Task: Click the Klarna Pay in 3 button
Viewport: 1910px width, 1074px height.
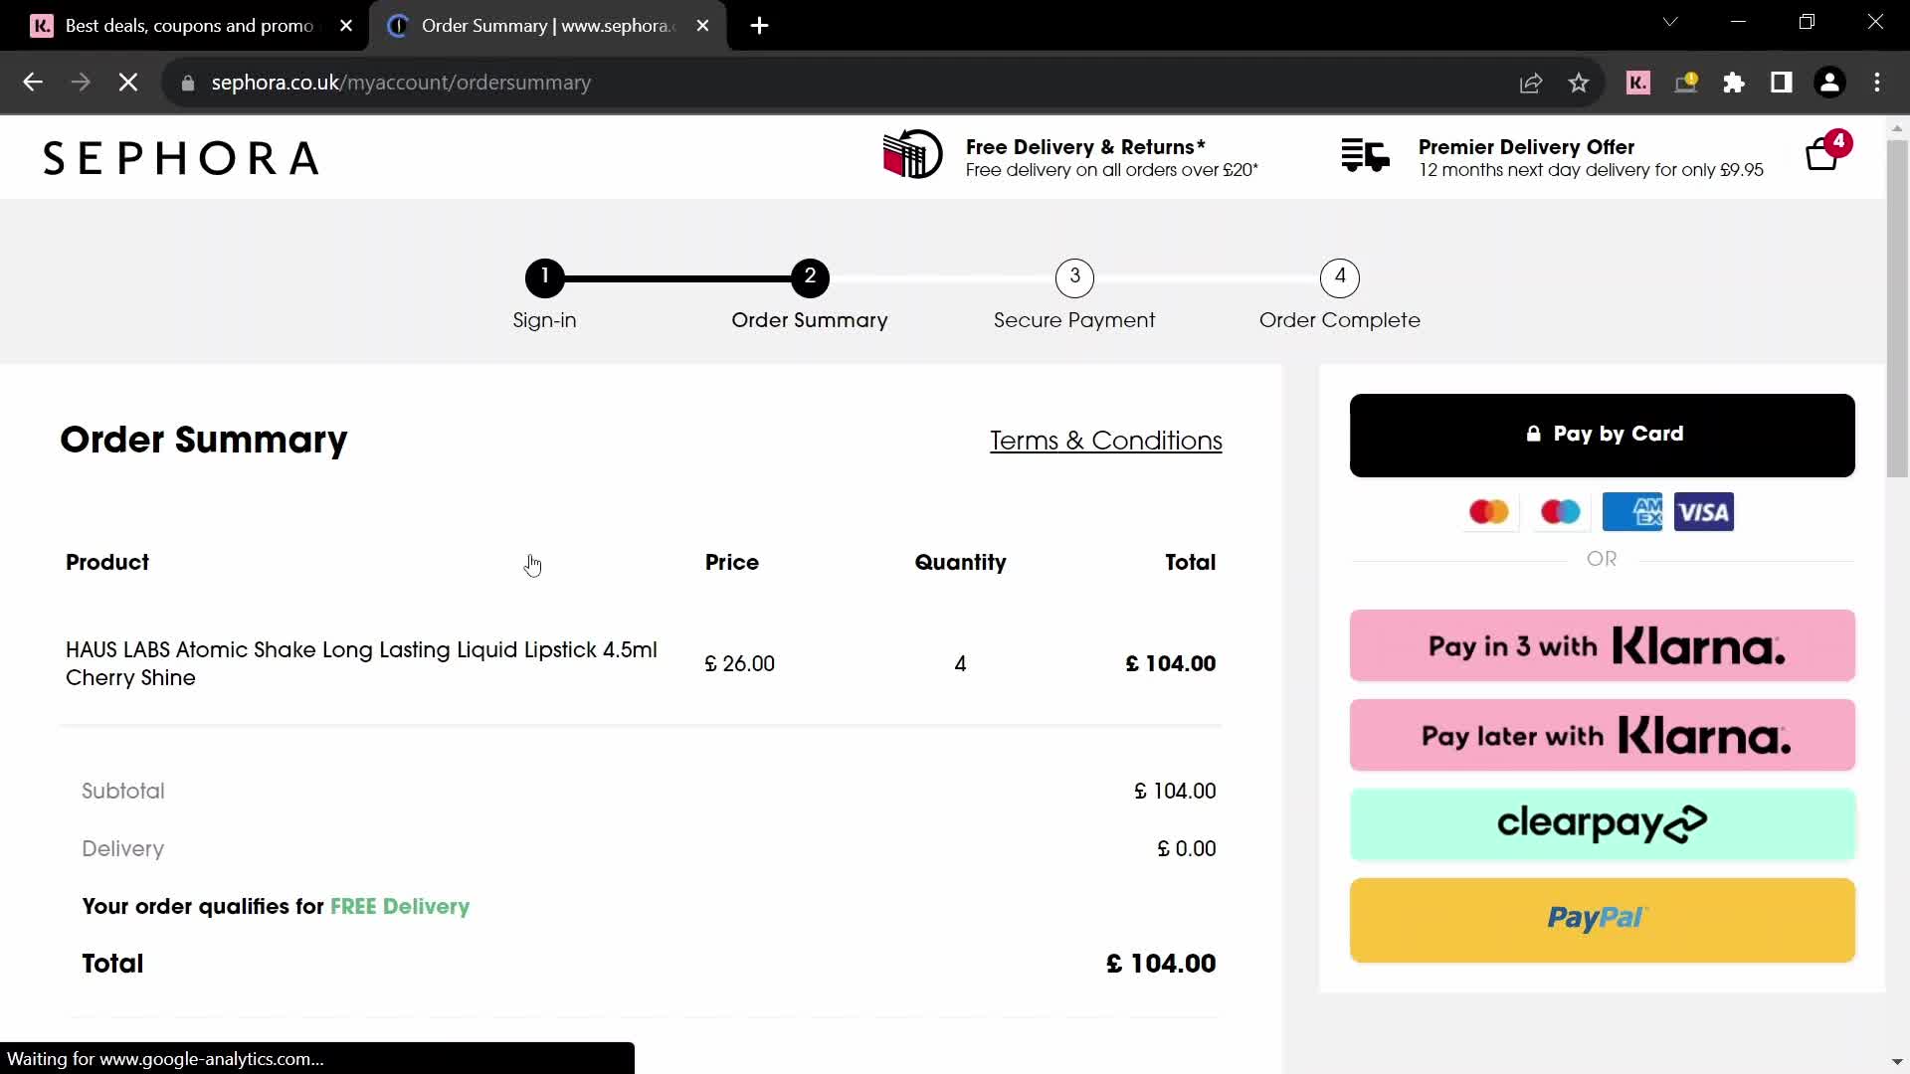Action: pos(1602,643)
